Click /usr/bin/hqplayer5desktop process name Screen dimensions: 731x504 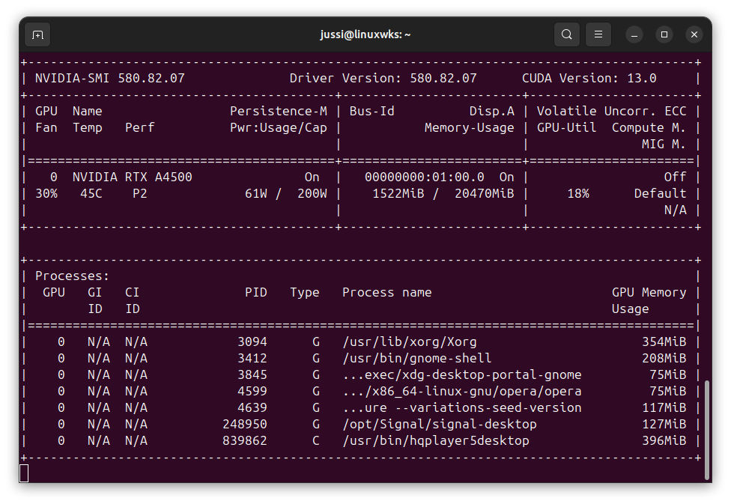coord(436,440)
